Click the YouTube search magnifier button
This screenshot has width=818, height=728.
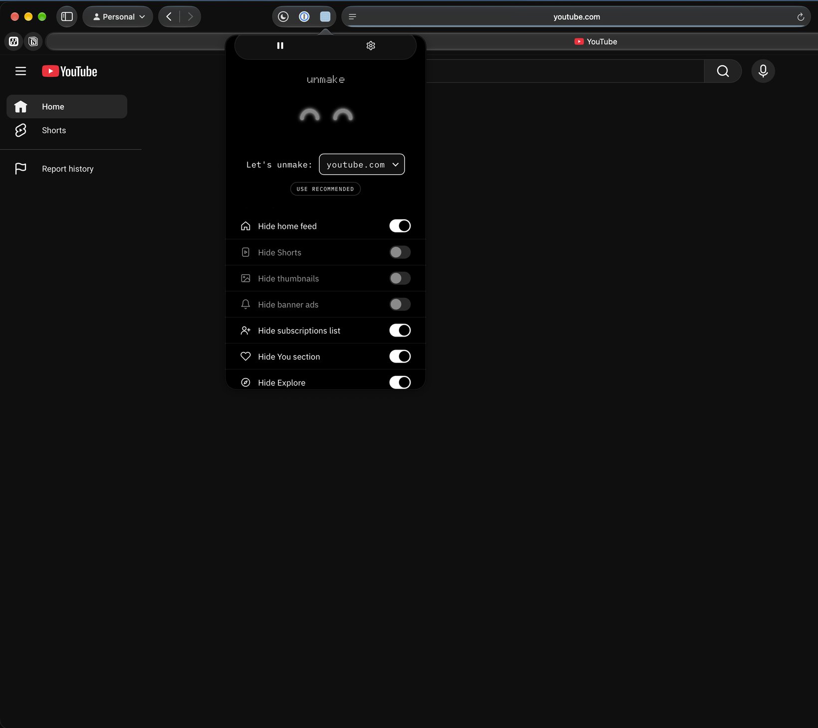[723, 71]
